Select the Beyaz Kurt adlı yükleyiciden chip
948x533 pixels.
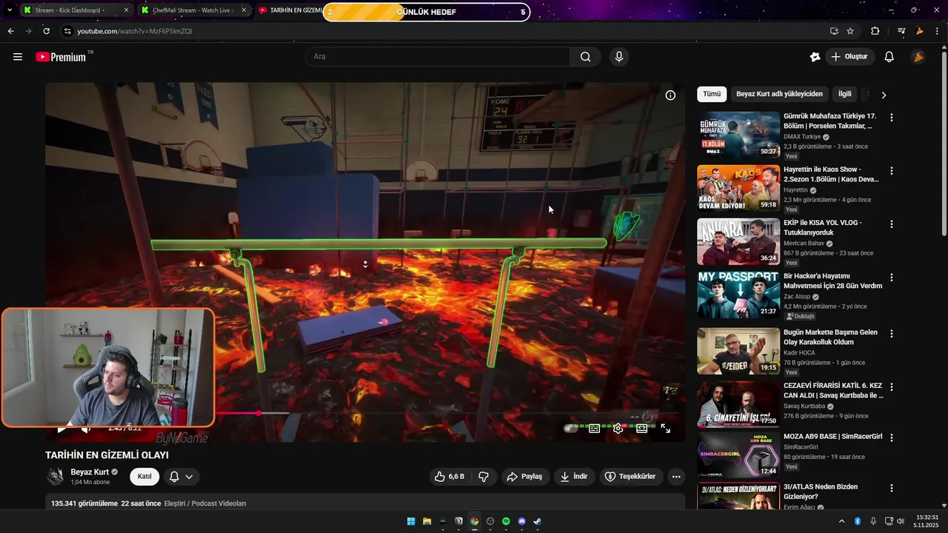(779, 94)
